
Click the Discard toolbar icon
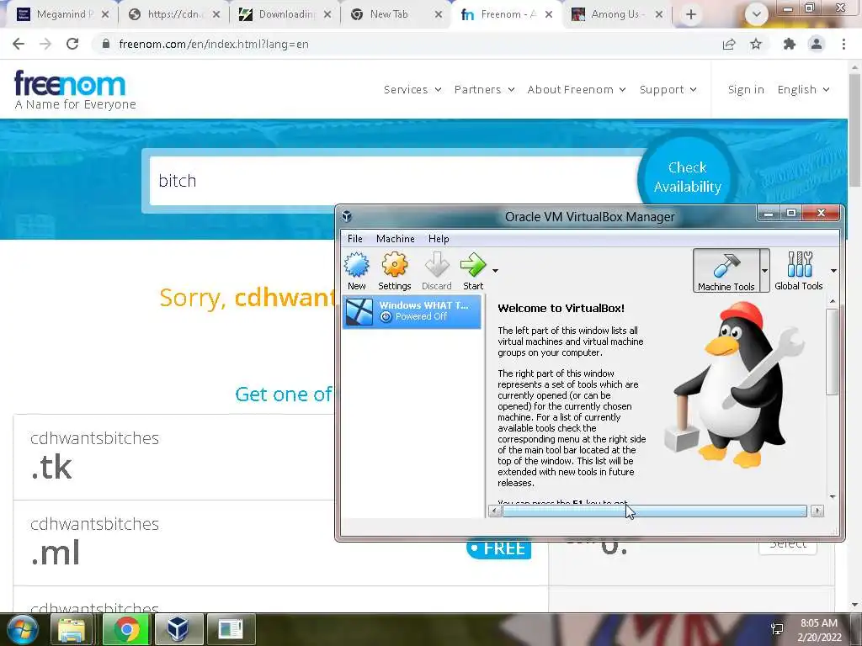point(437,271)
